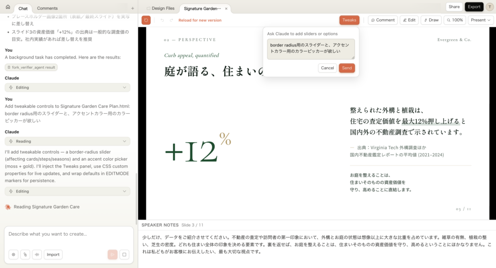
Task: Click the 'Describe what you want to create' field
Action: (x=68, y=234)
